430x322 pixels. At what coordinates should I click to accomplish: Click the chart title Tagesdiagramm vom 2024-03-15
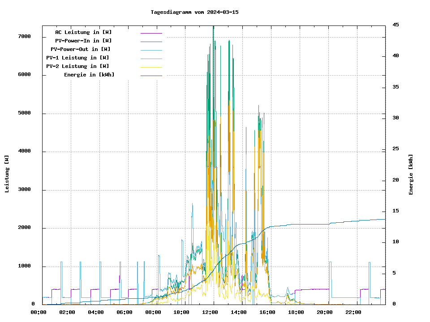tap(194, 12)
